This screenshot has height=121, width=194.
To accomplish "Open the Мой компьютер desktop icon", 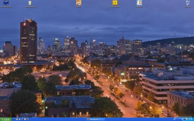I will point(6,4).
